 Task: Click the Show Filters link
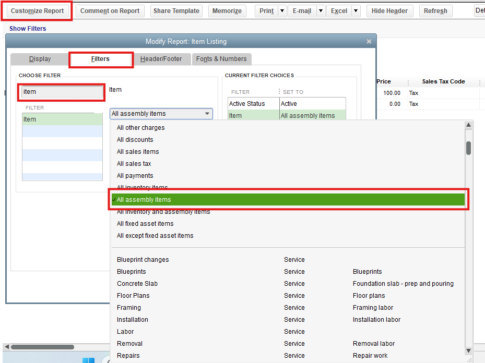(x=28, y=29)
